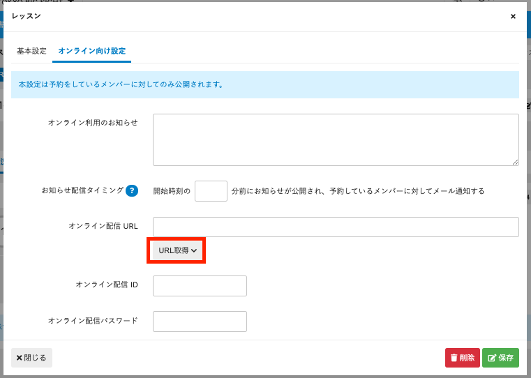Focus the オンライン配信 ID field
531x378 pixels.
click(200, 286)
